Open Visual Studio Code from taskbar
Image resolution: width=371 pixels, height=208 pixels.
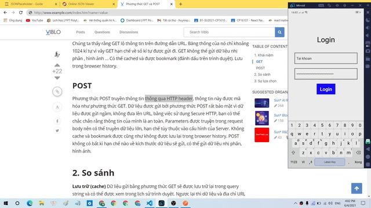(150, 203)
